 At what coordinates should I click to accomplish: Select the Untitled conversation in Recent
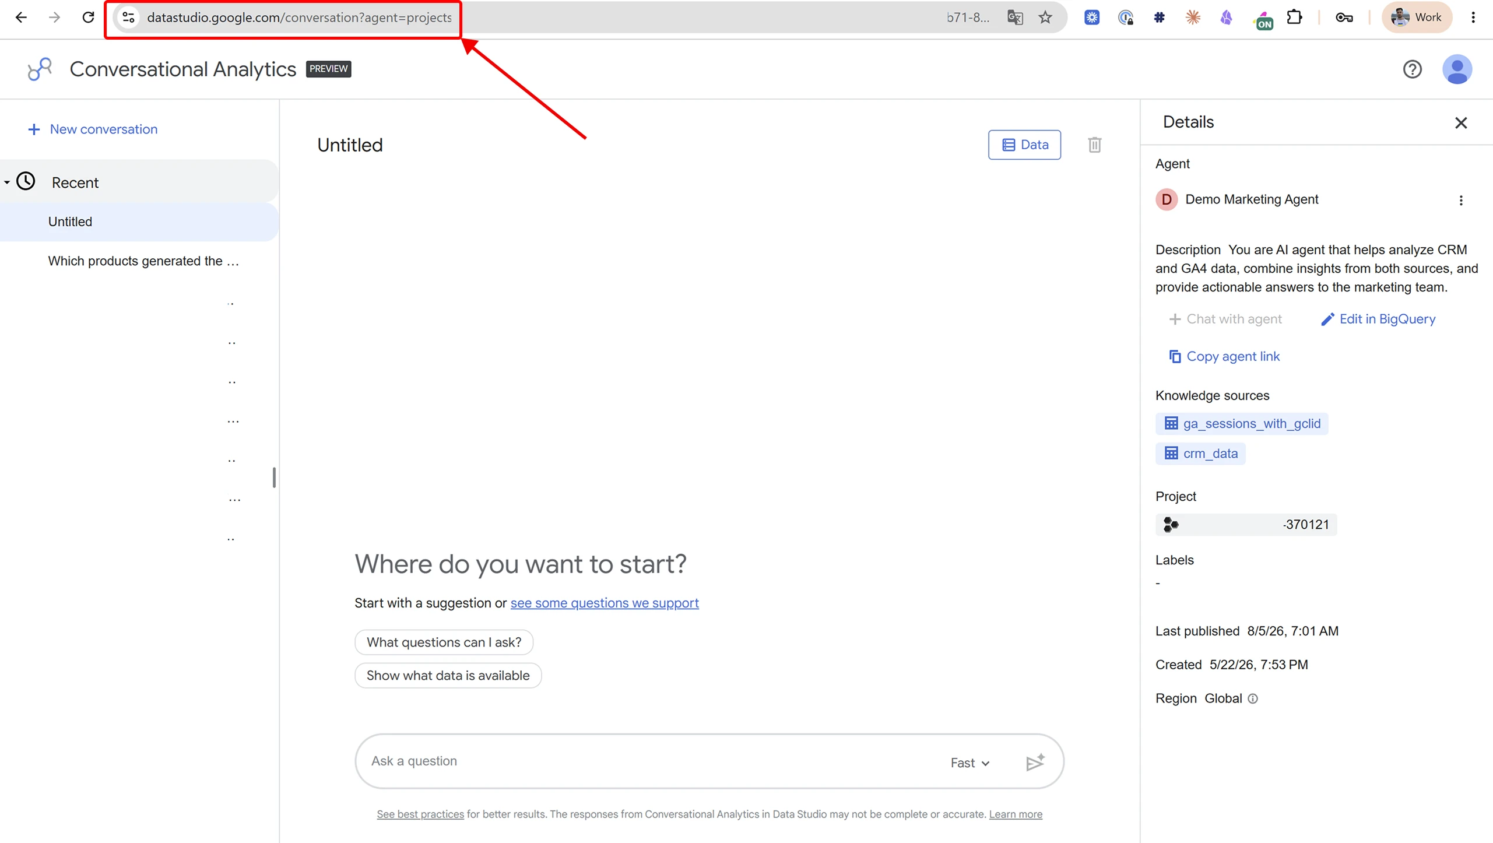tap(139, 222)
